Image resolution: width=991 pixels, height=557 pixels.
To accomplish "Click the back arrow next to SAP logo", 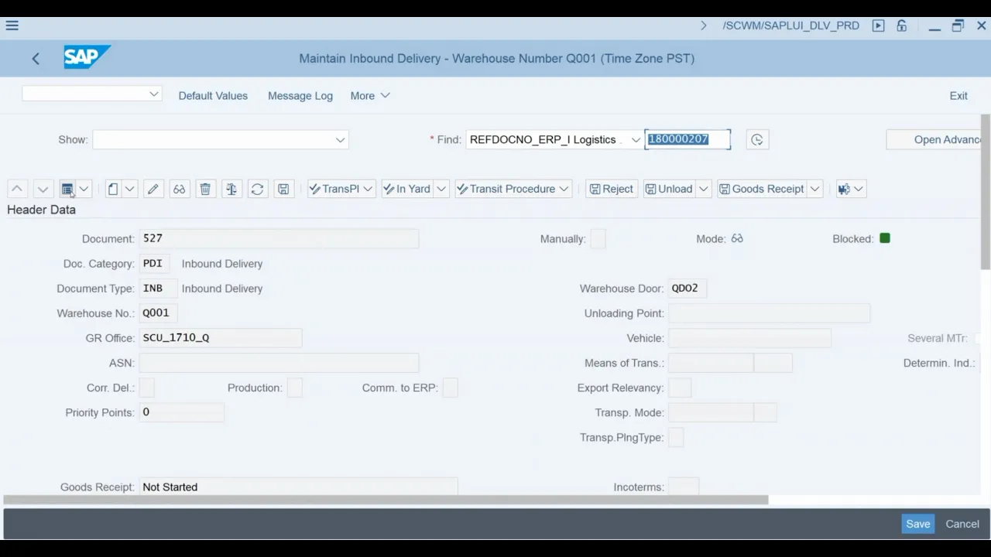I will click(36, 59).
